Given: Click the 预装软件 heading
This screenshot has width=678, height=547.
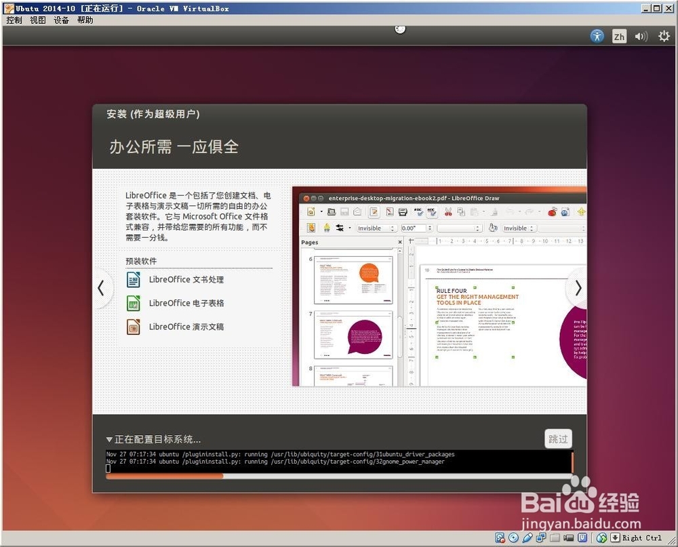Looking at the screenshot, I should [x=141, y=261].
